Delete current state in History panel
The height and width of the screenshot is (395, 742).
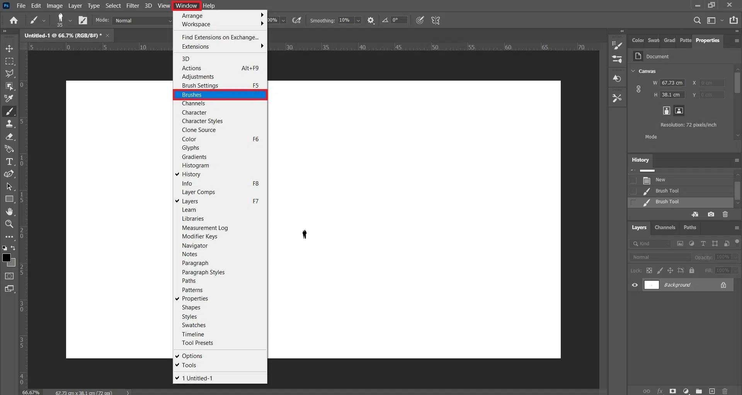(725, 214)
